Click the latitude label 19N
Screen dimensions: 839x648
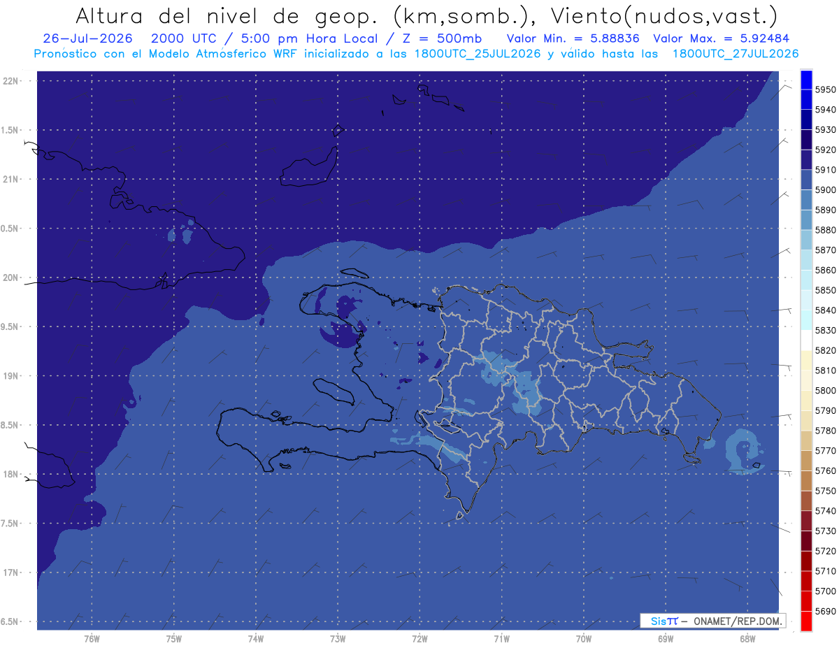[x=11, y=375]
